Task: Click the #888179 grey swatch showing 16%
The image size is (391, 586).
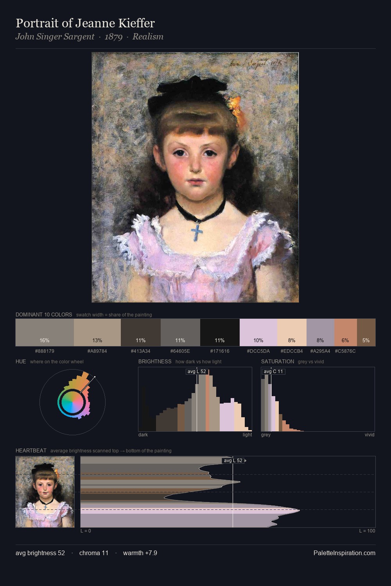Action: coord(45,332)
